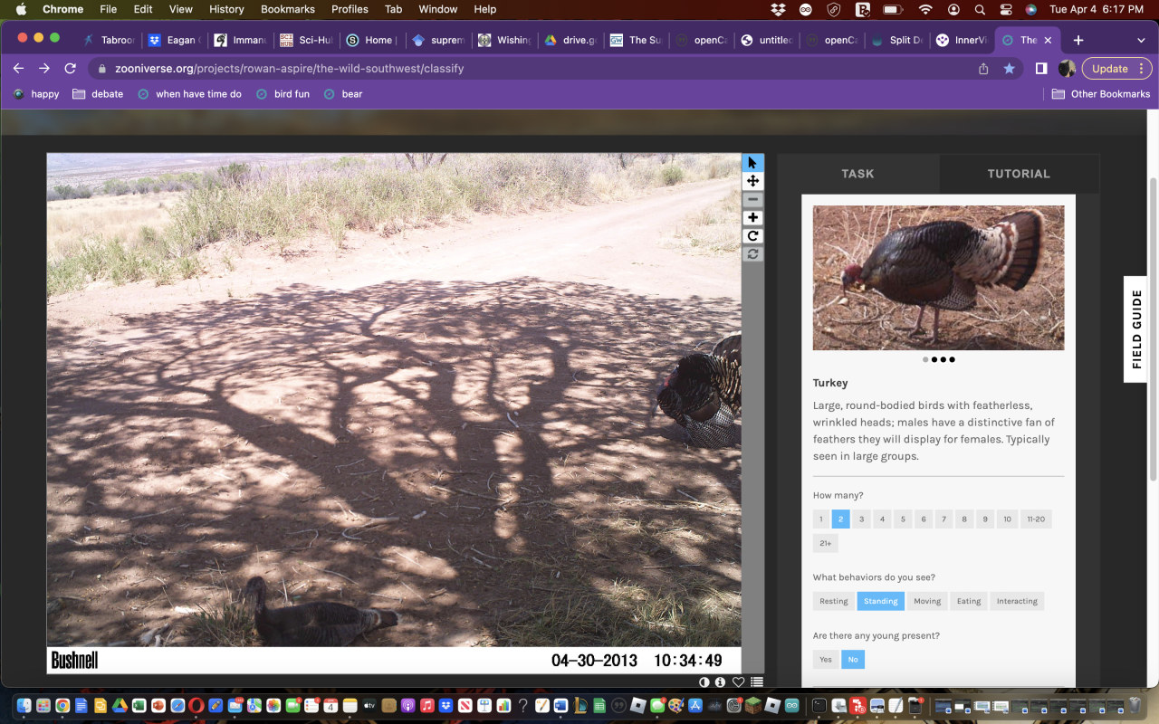Share this page from the address bar
The height and width of the screenshot is (724, 1159).
pos(983,69)
